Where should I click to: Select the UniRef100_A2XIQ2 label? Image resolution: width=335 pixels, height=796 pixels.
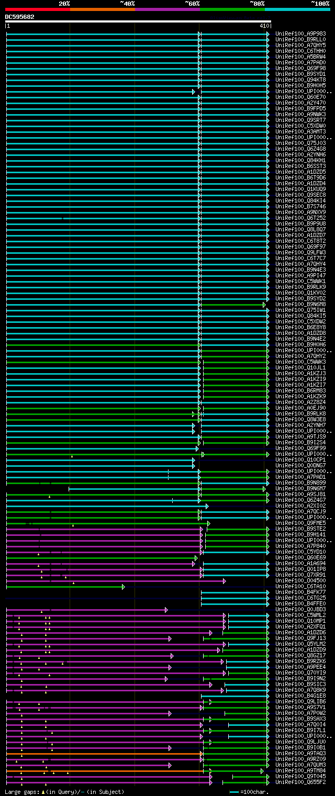[301, 506]
